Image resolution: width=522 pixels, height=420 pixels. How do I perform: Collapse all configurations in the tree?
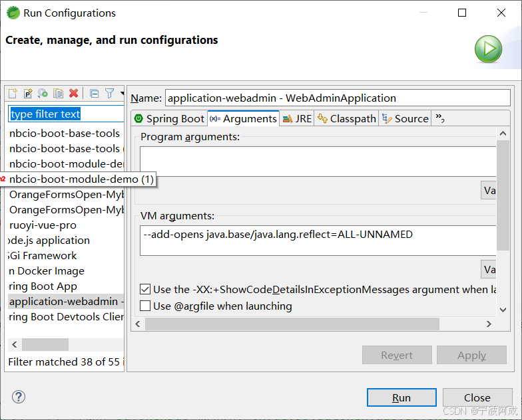click(94, 94)
